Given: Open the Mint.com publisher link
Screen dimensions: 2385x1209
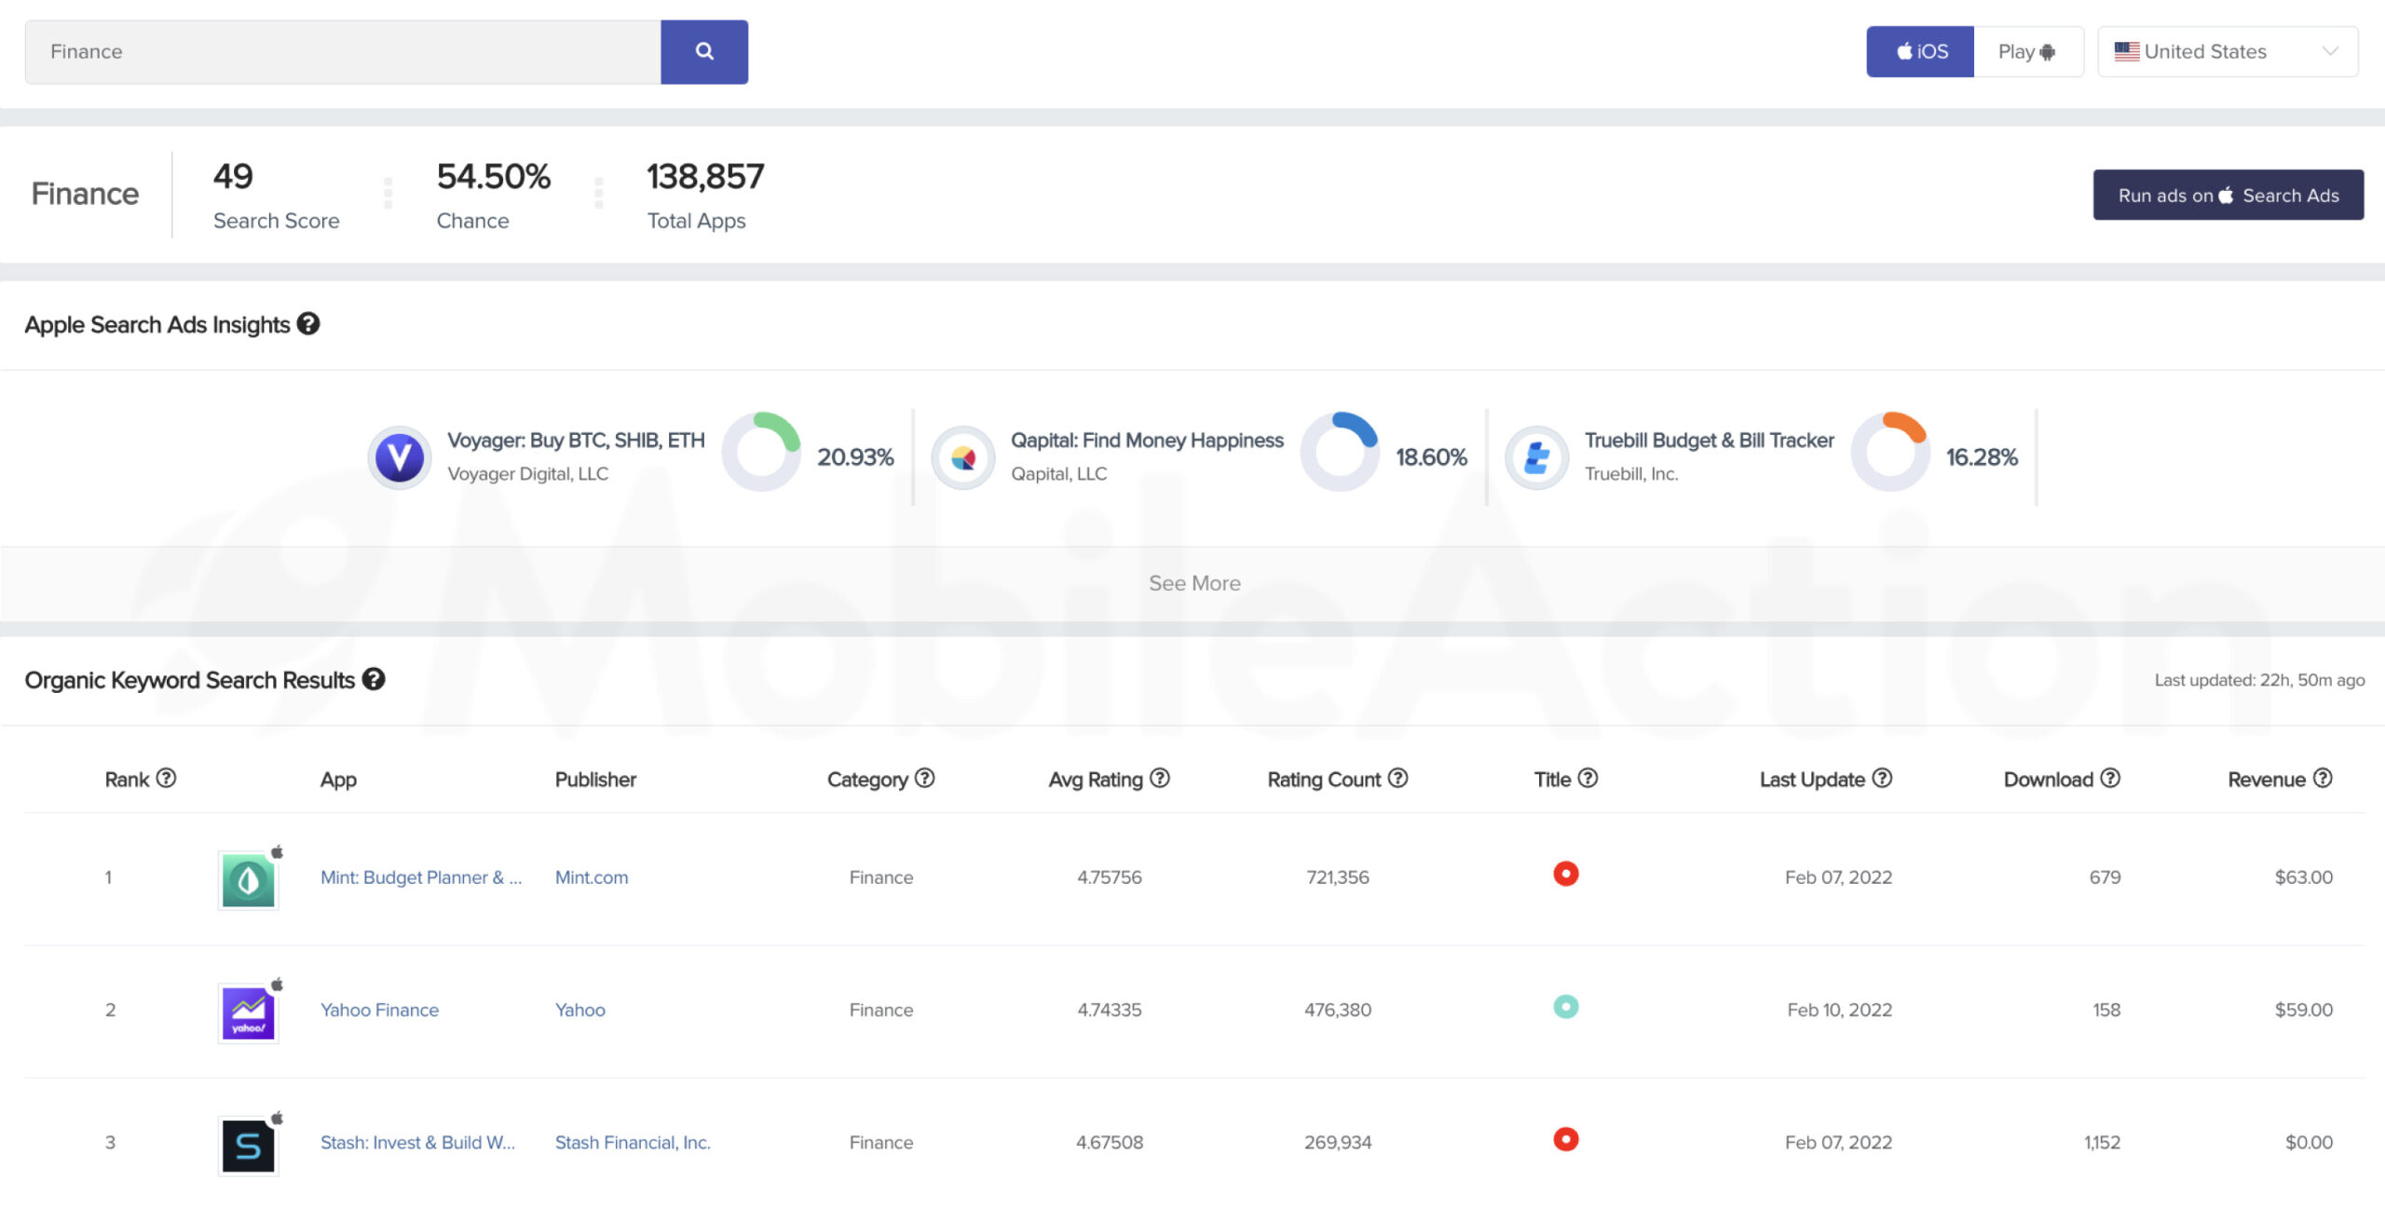Looking at the screenshot, I should point(592,877).
